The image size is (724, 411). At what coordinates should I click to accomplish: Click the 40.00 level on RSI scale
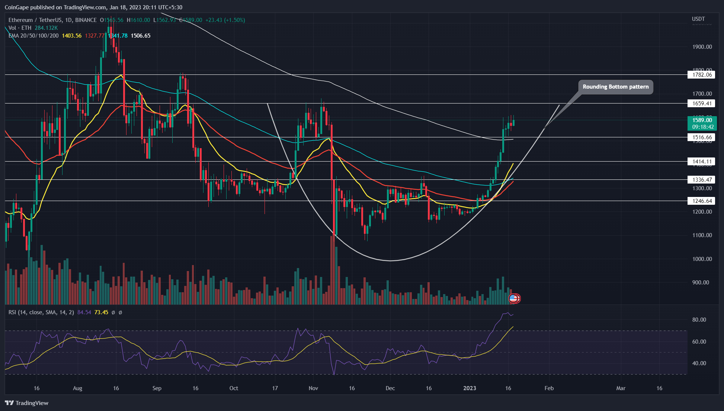699,363
